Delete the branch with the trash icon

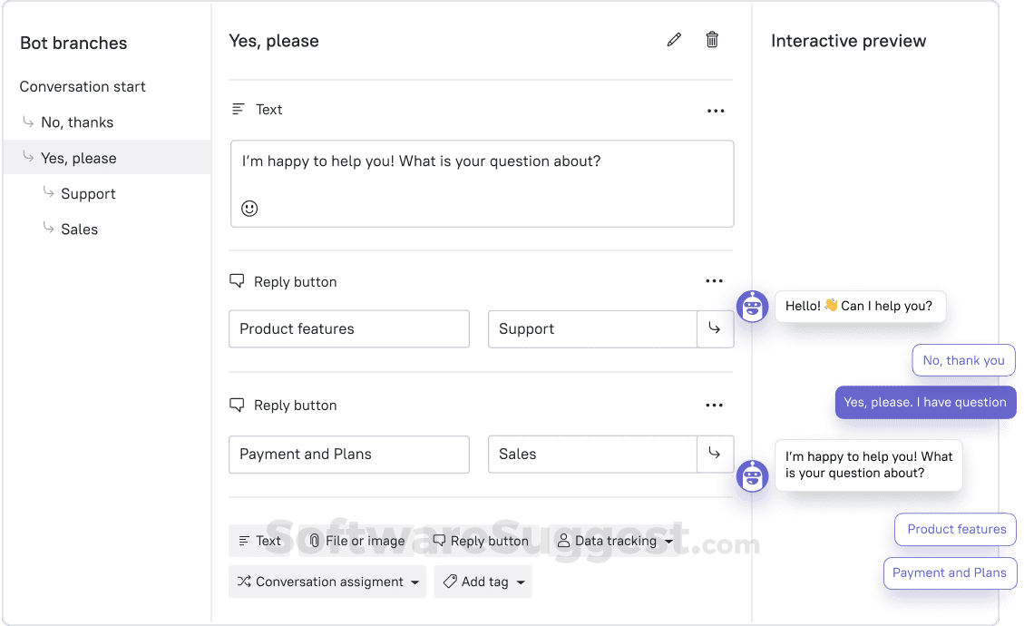coord(712,40)
